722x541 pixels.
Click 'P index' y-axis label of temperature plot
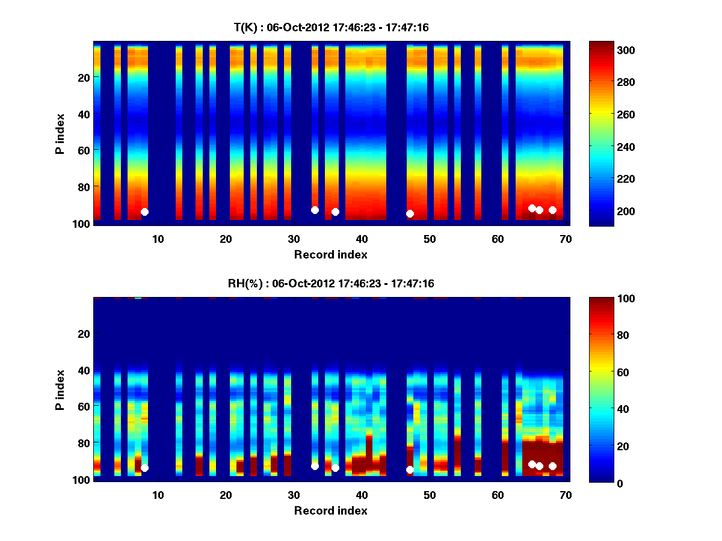pos(60,133)
